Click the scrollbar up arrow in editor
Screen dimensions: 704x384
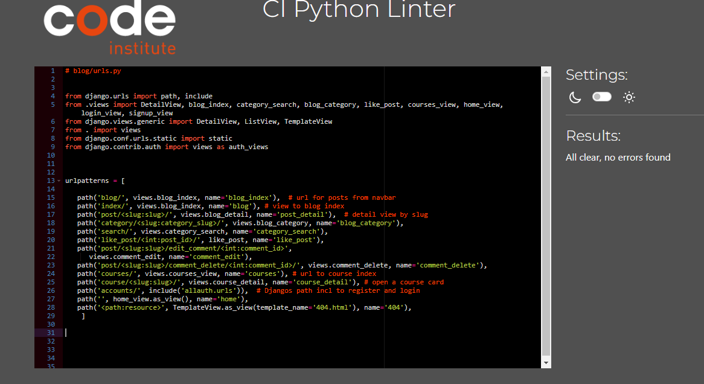tap(546, 72)
